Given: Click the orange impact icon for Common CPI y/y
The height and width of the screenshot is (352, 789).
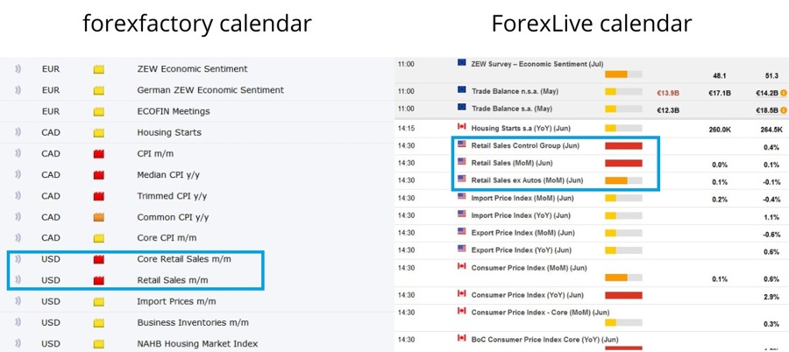Looking at the screenshot, I should click(99, 217).
